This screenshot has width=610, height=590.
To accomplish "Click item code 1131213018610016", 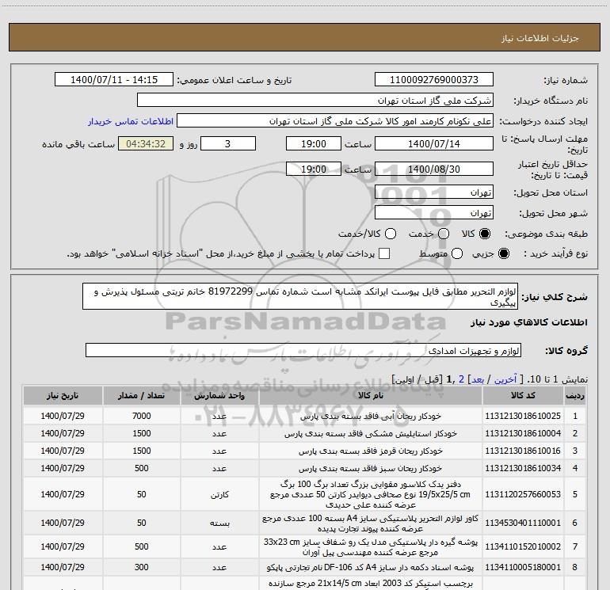I will [x=523, y=451].
